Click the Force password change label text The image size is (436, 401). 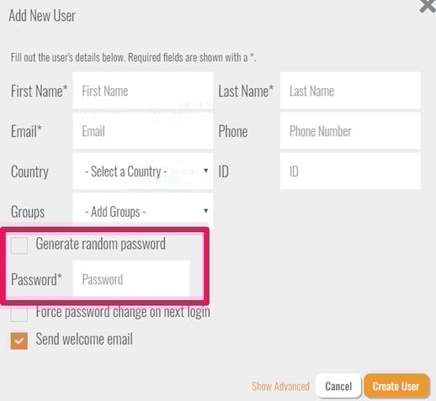click(123, 312)
